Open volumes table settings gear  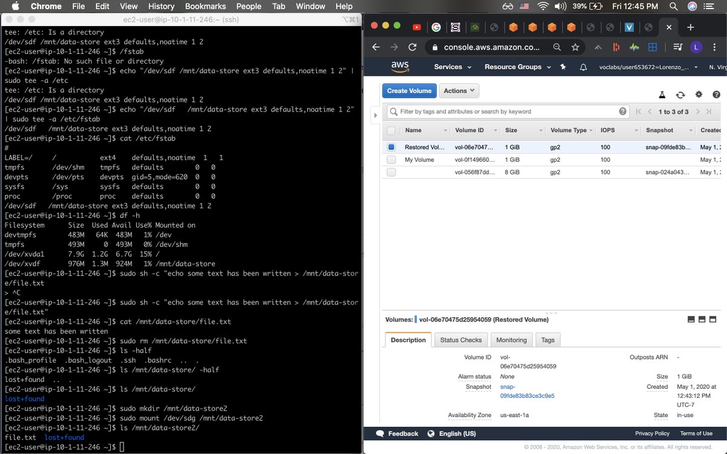[699, 94]
